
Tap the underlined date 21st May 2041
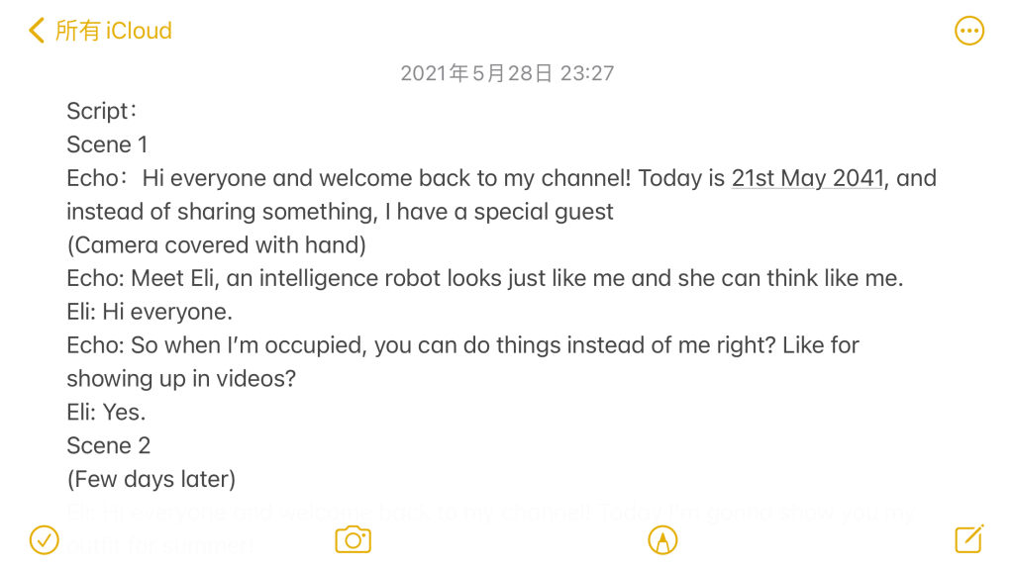pyautogui.click(x=807, y=178)
